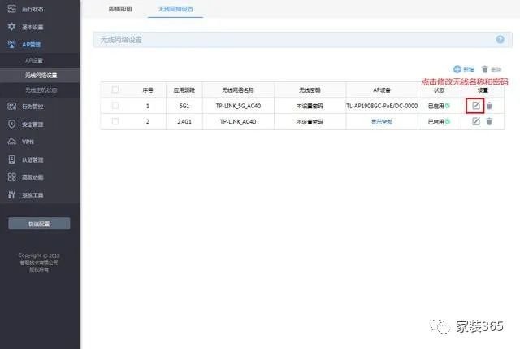Tick the select-all checkbox in table header
Screen dimensions: 520x349
click(115, 89)
